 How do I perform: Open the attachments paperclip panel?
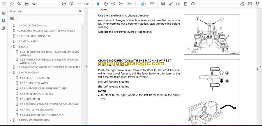coord(3,28)
